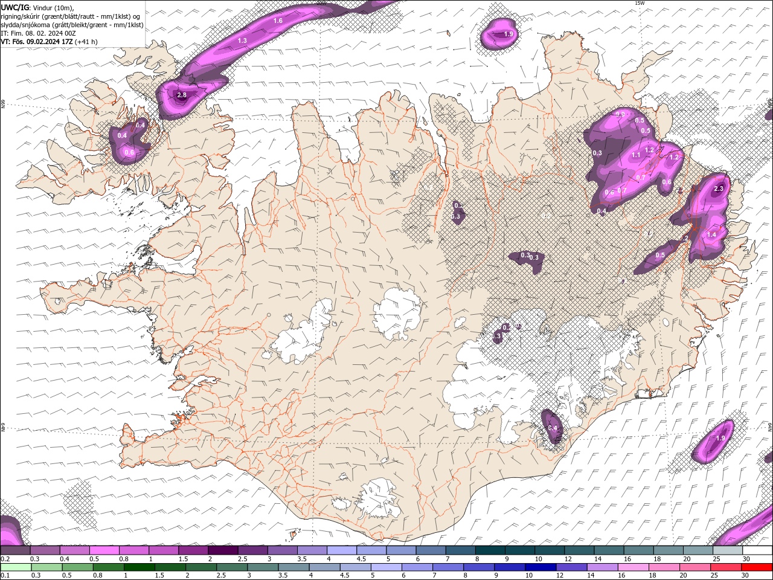Click the '0.8' label on the green scale
The width and height of the screenshot is (773, 580).
tap(98, 576)
